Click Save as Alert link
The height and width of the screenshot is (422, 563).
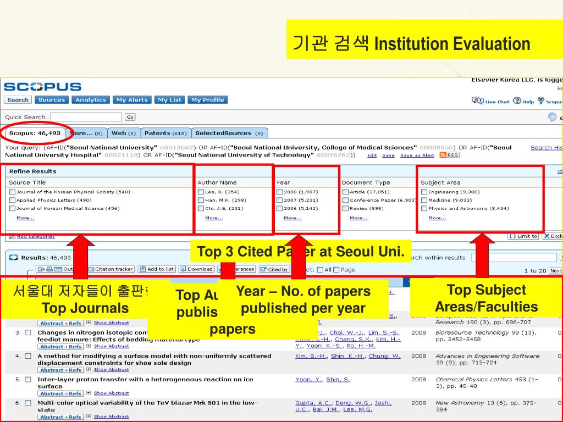click(x=417, y=156)
